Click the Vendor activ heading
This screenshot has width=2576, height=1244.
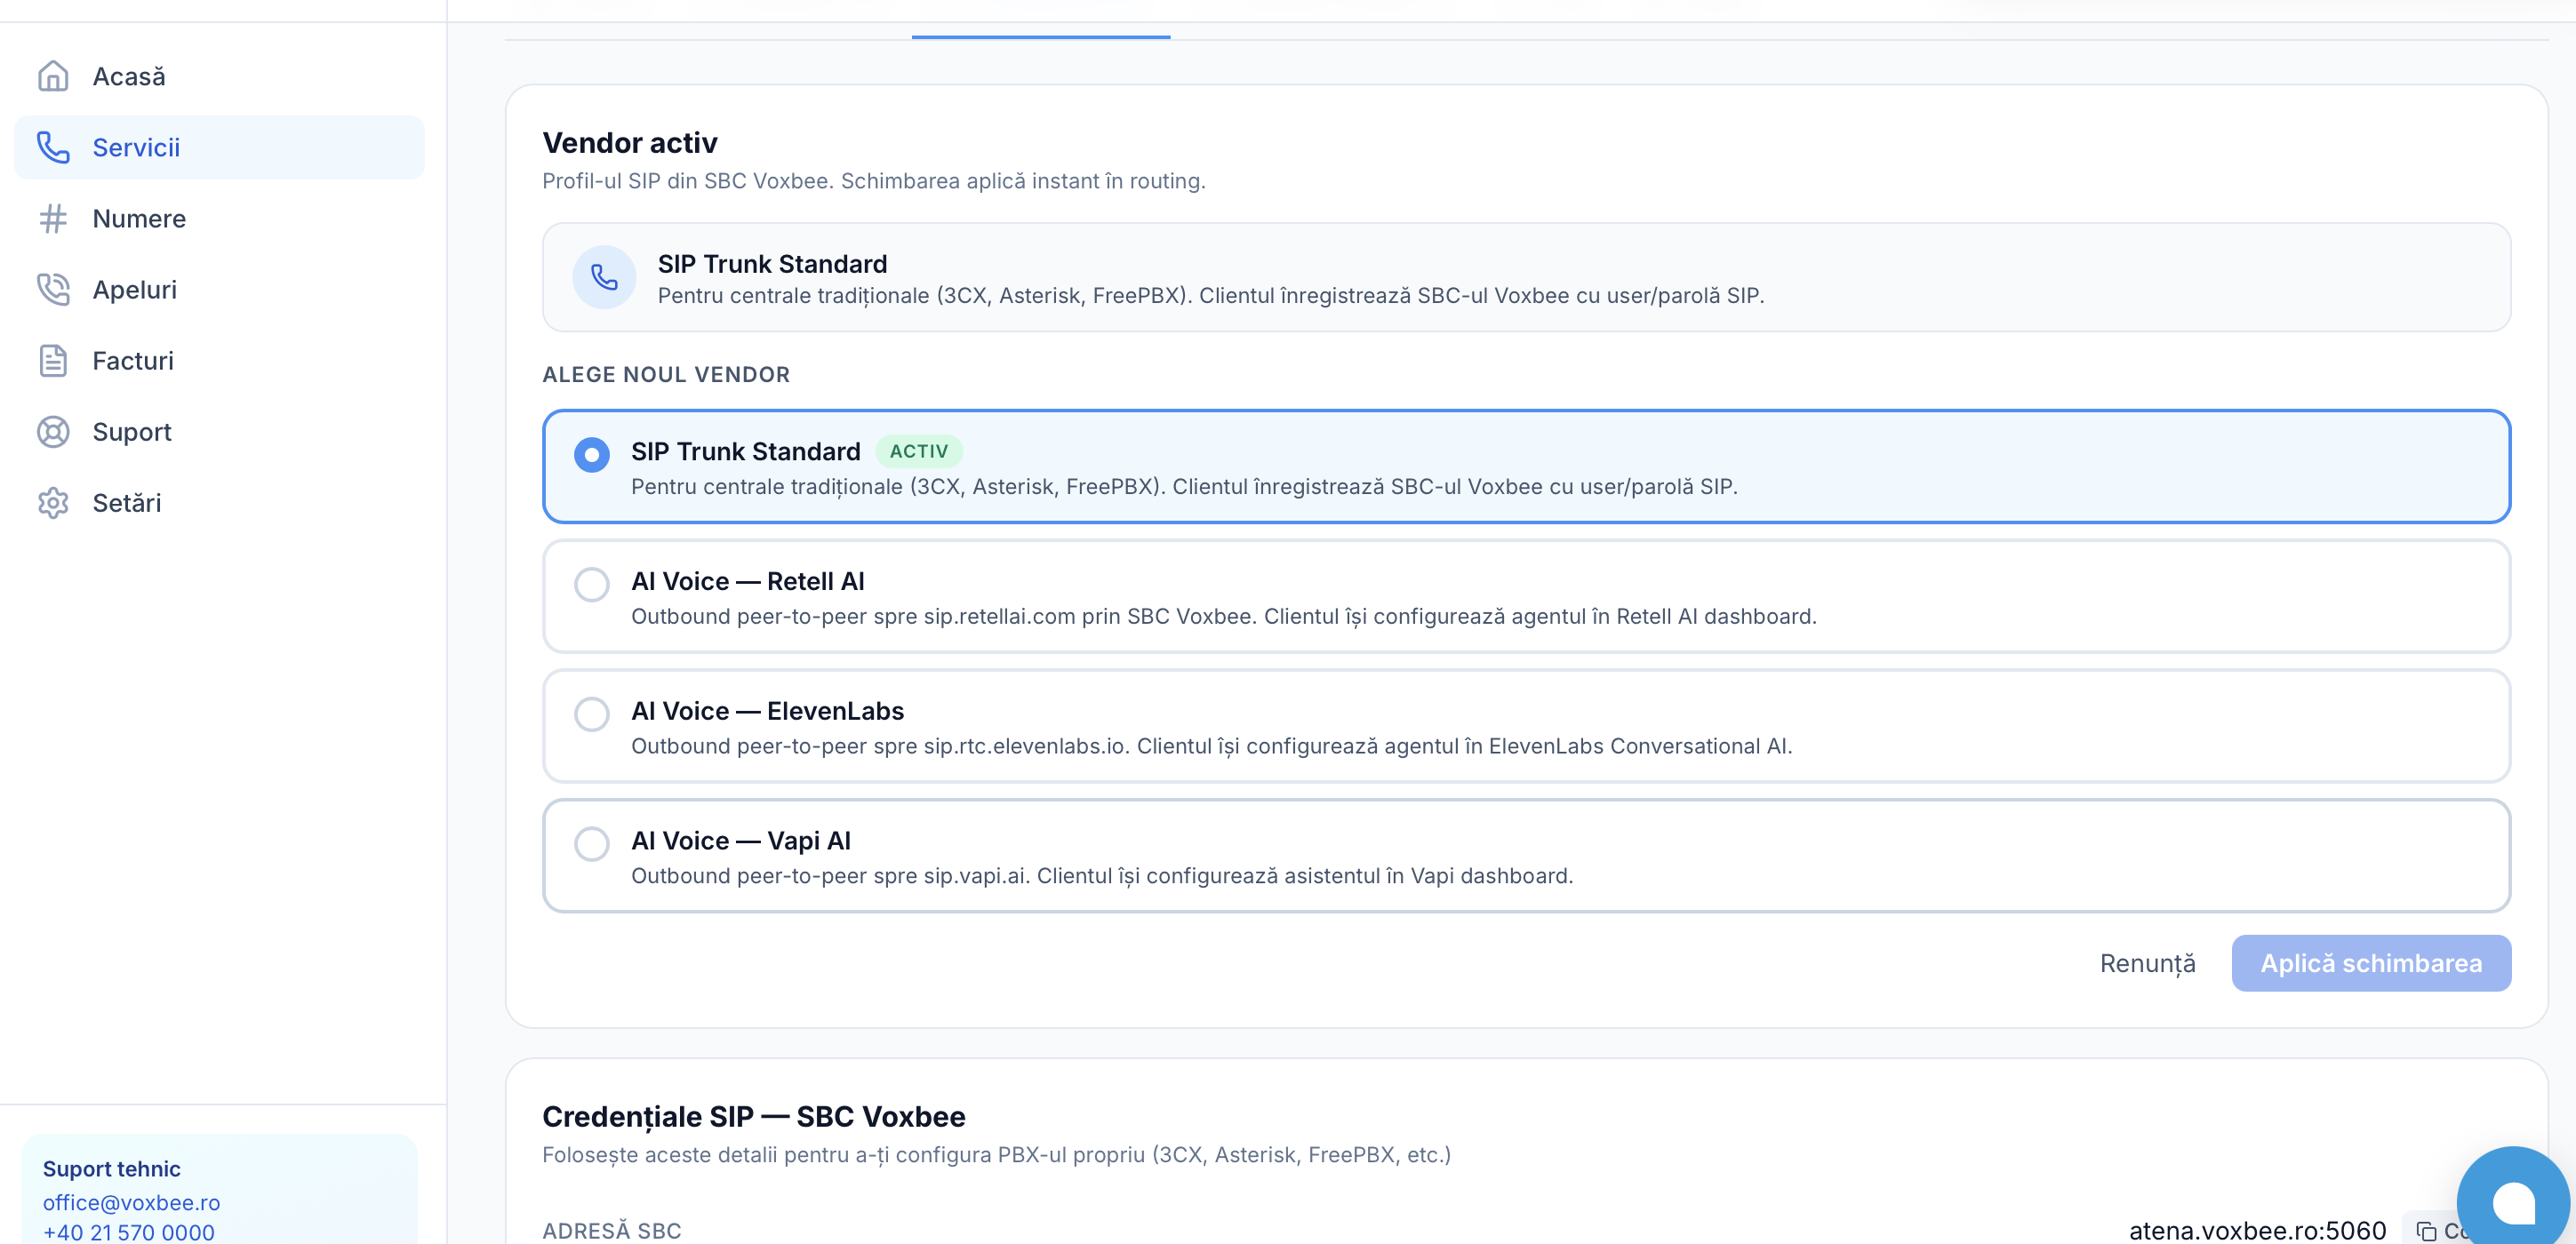[x=630, y=143]
